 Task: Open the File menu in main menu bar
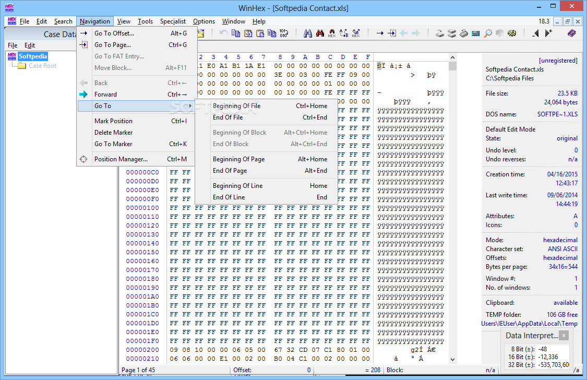pos(25,21)
